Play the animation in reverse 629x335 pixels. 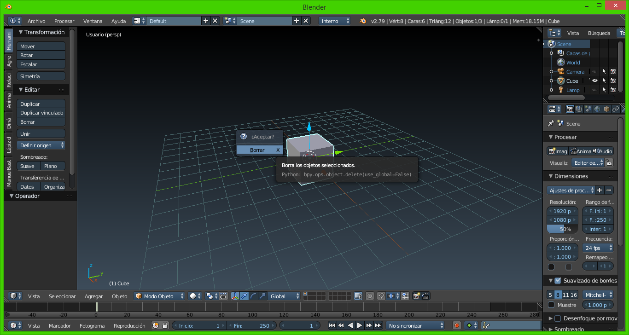coord(350,325)
